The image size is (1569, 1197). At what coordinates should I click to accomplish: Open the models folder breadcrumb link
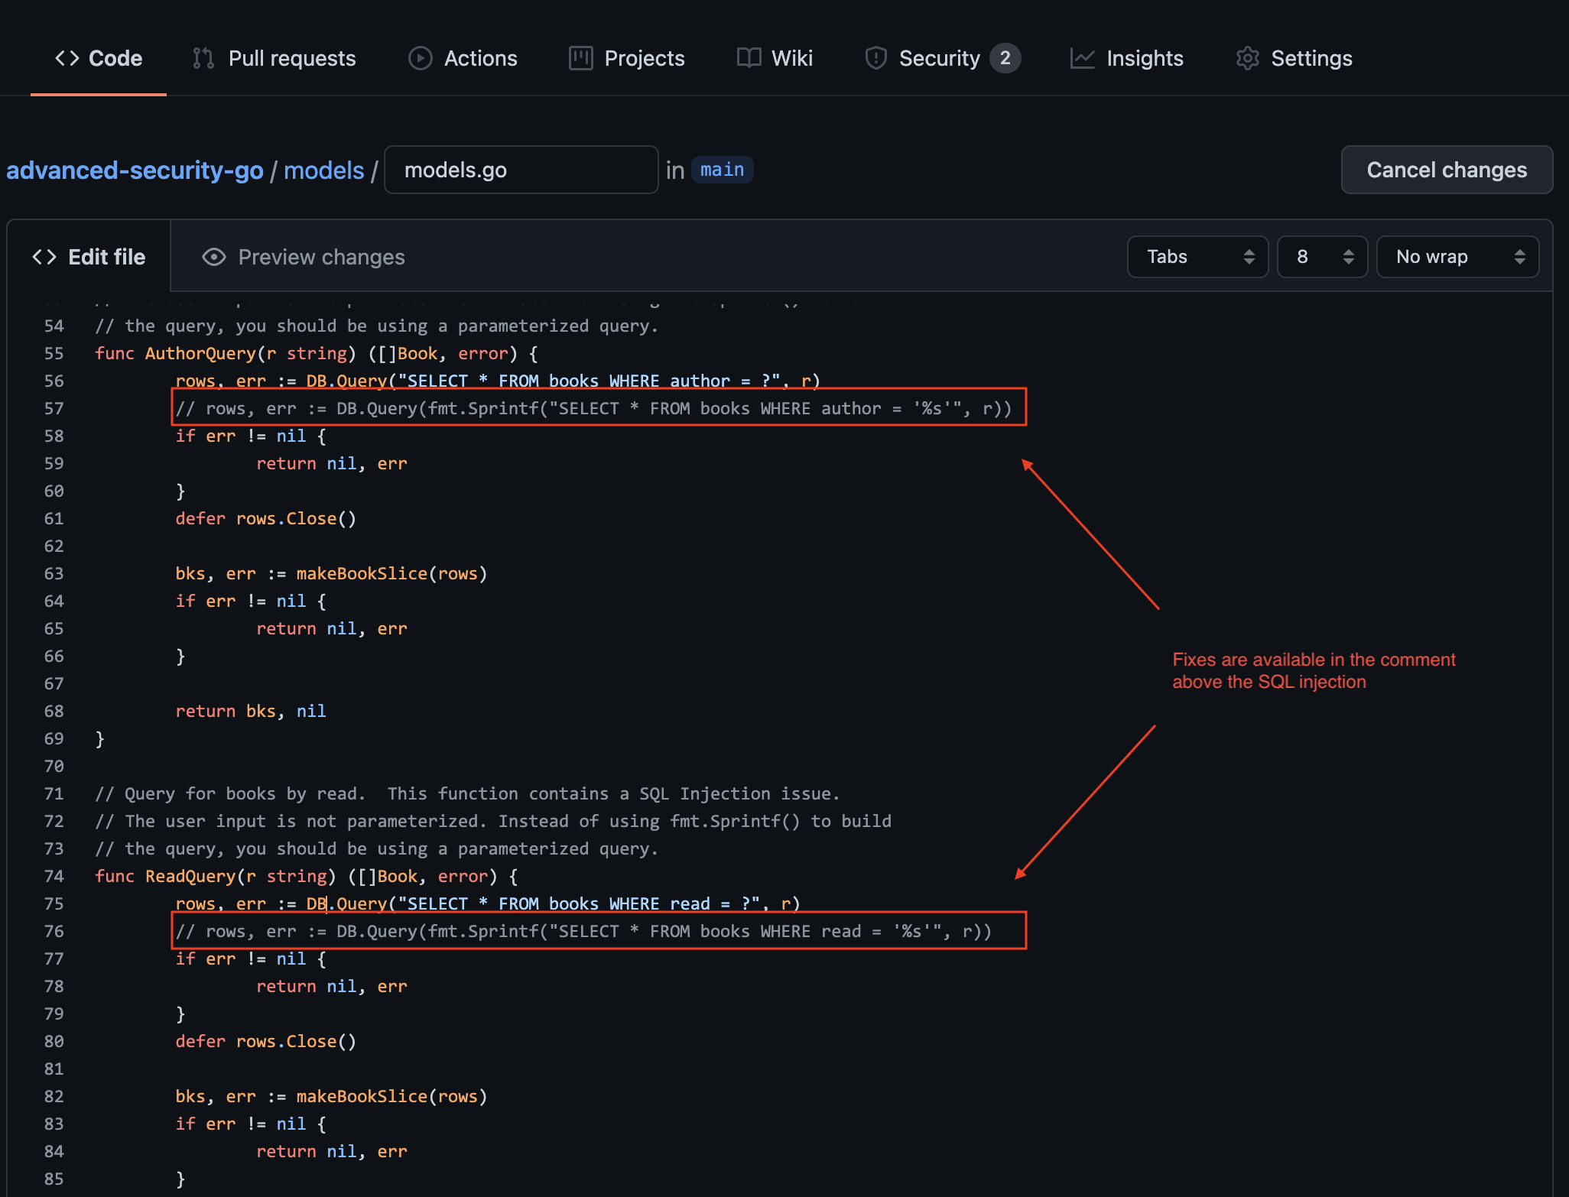click(x=323, y=170)
